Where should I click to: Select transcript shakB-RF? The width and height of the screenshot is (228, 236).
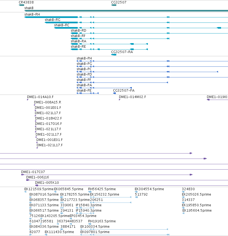point(120,39)
